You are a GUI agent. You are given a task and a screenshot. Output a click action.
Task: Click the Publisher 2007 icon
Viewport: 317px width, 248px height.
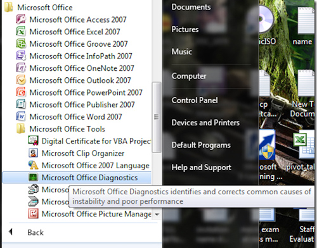(x=21, y=104)
